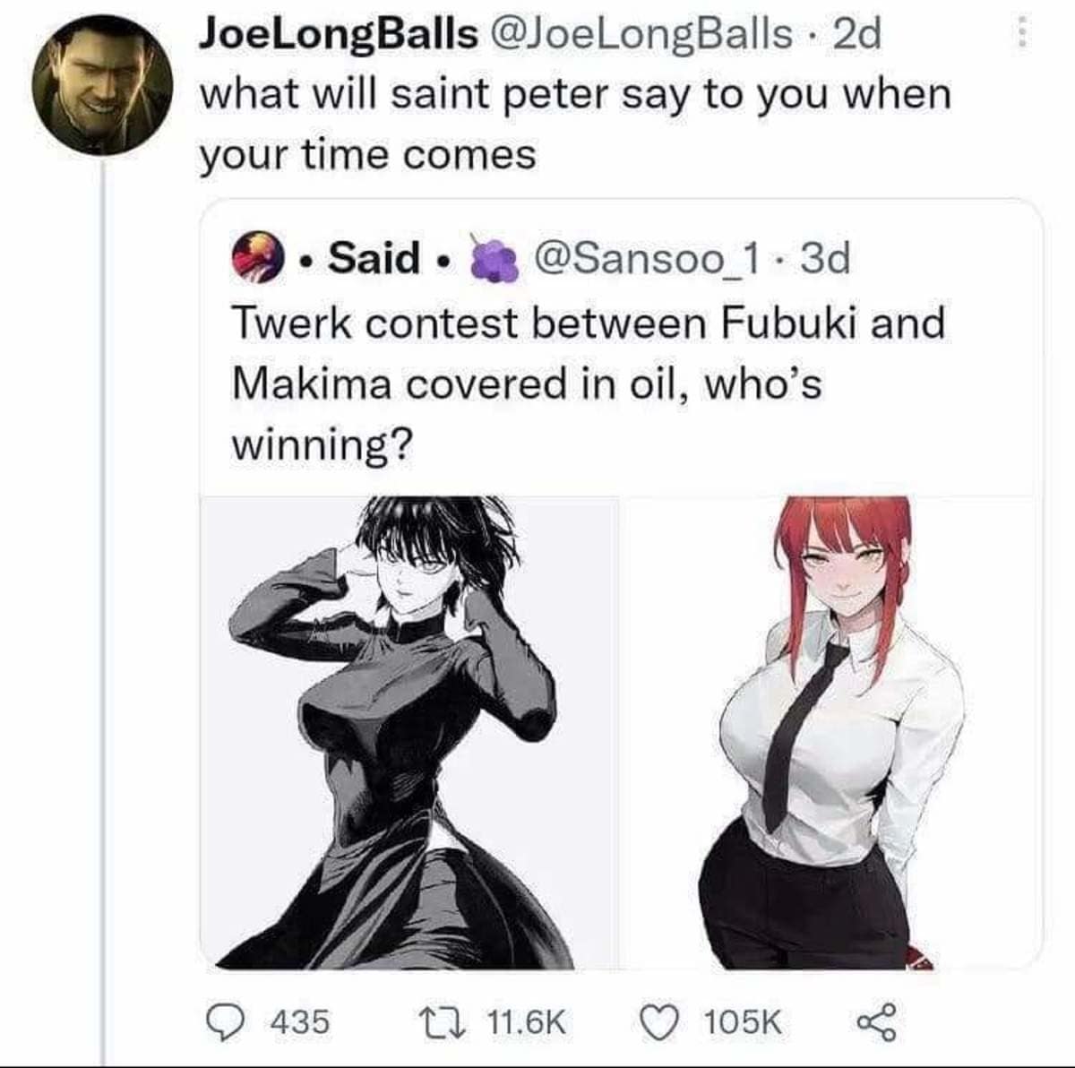
Task: Click the 3d timestamp on quoted tweet
Action: (825, 259)
